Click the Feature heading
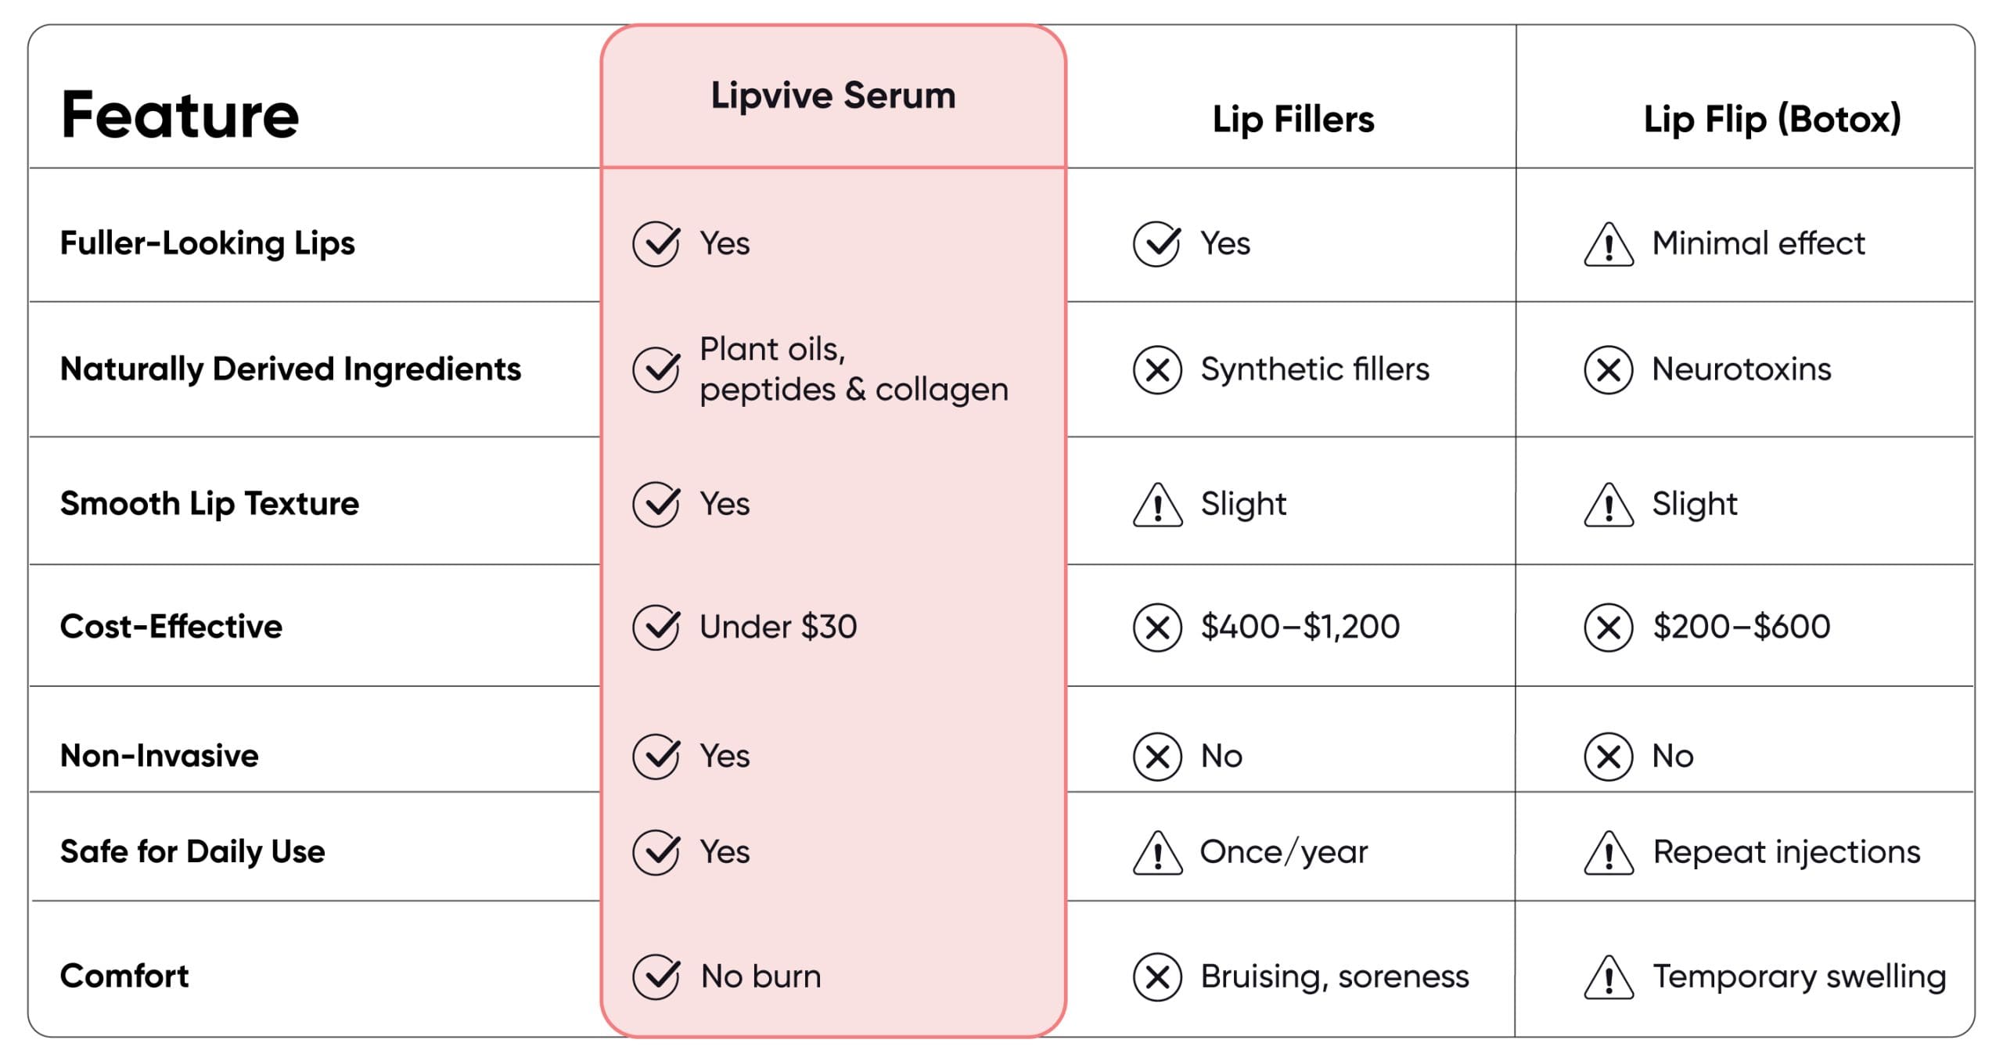Screen dimensions: 2003x1061 (180, 115)
